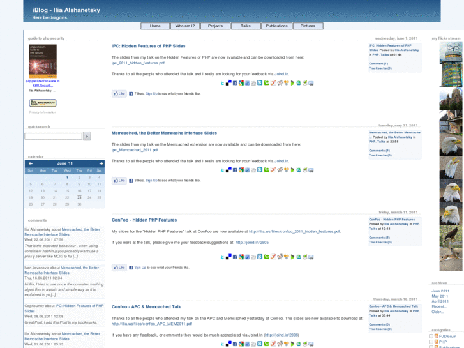Image resolution: width=464 pixels, height=348 pixels.
Task: Open Comments (4) link for Memcached post
Action: click(x=379, y=151)
